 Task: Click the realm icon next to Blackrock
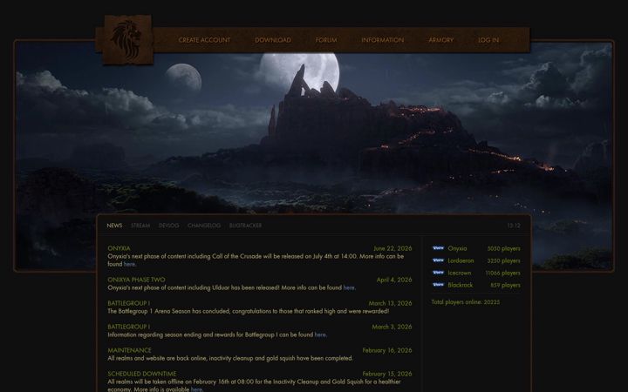pos(438,285)
